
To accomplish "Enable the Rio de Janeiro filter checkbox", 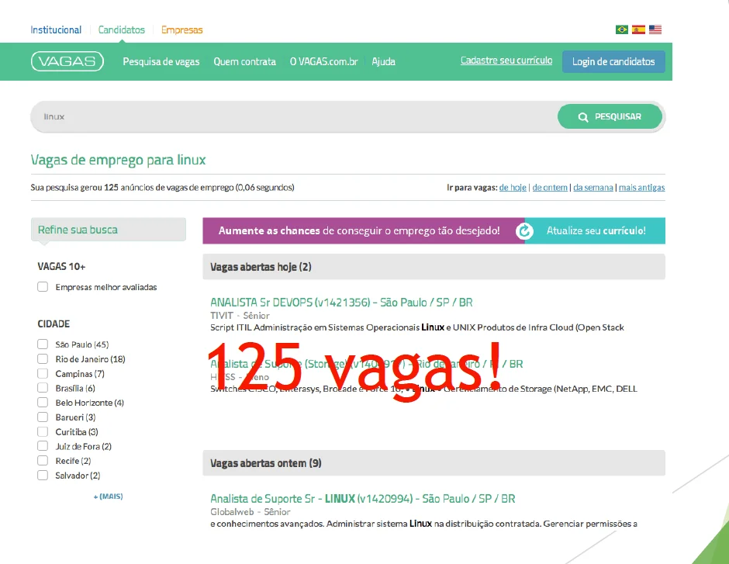I will point(43,359).
